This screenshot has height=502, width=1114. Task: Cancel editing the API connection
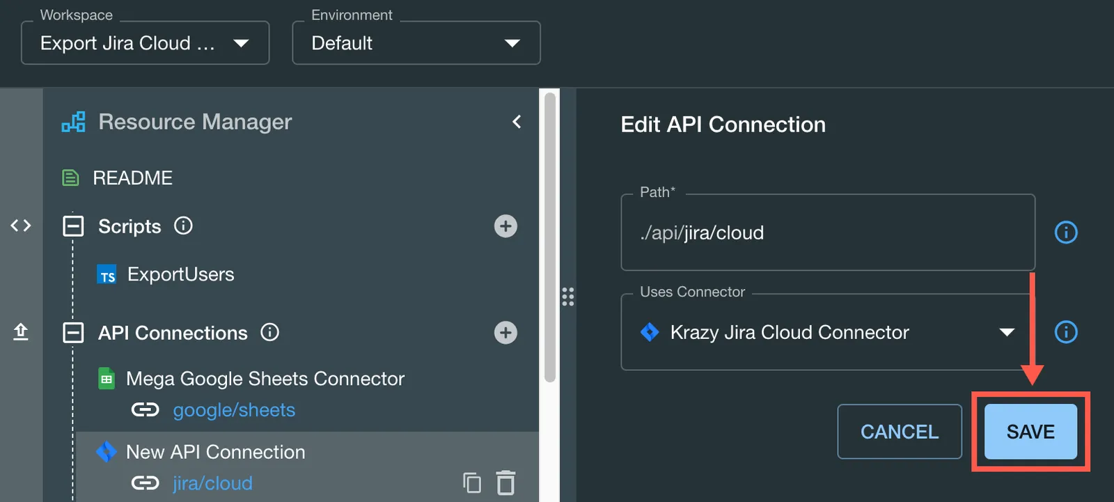(900, 432)
